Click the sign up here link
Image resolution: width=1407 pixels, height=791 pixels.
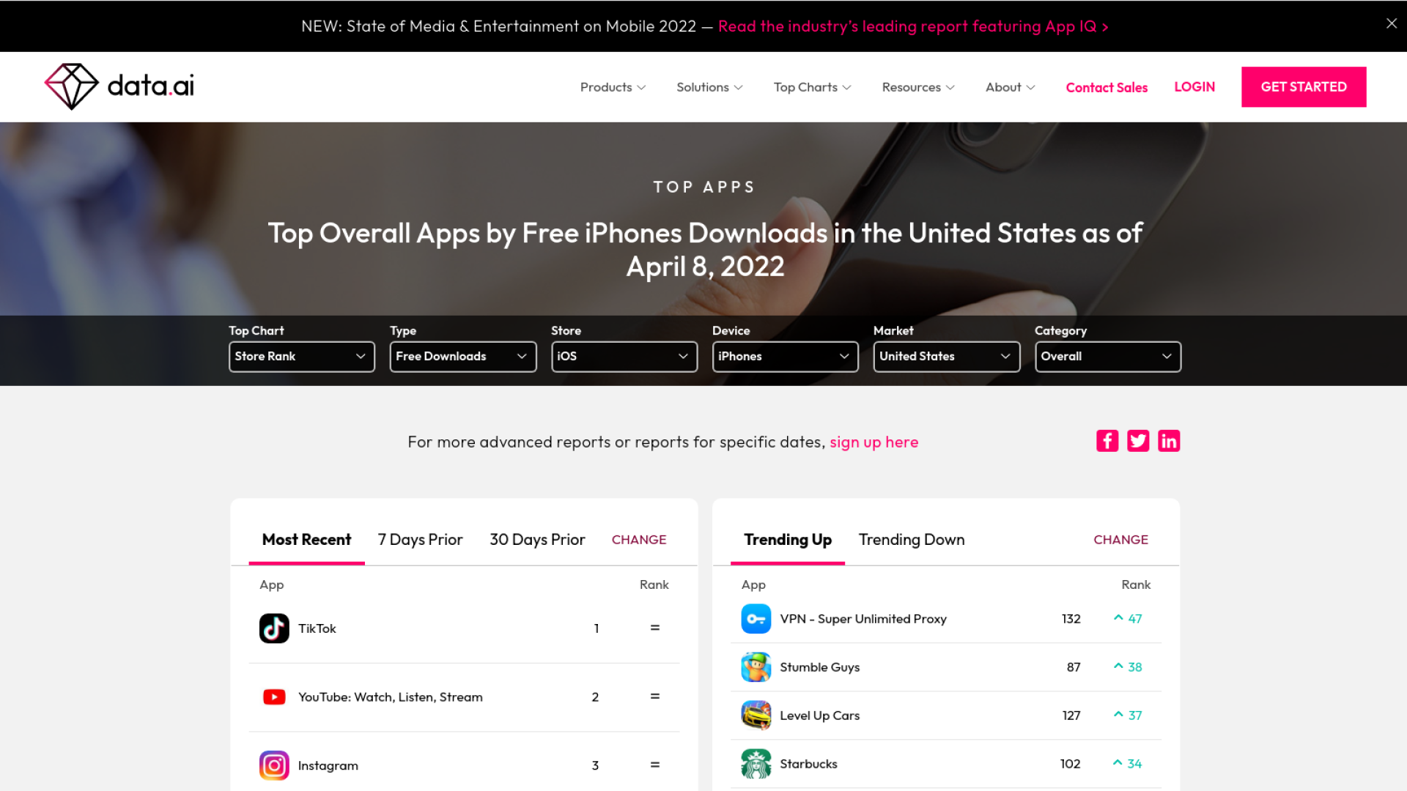[x=874, y=442]
